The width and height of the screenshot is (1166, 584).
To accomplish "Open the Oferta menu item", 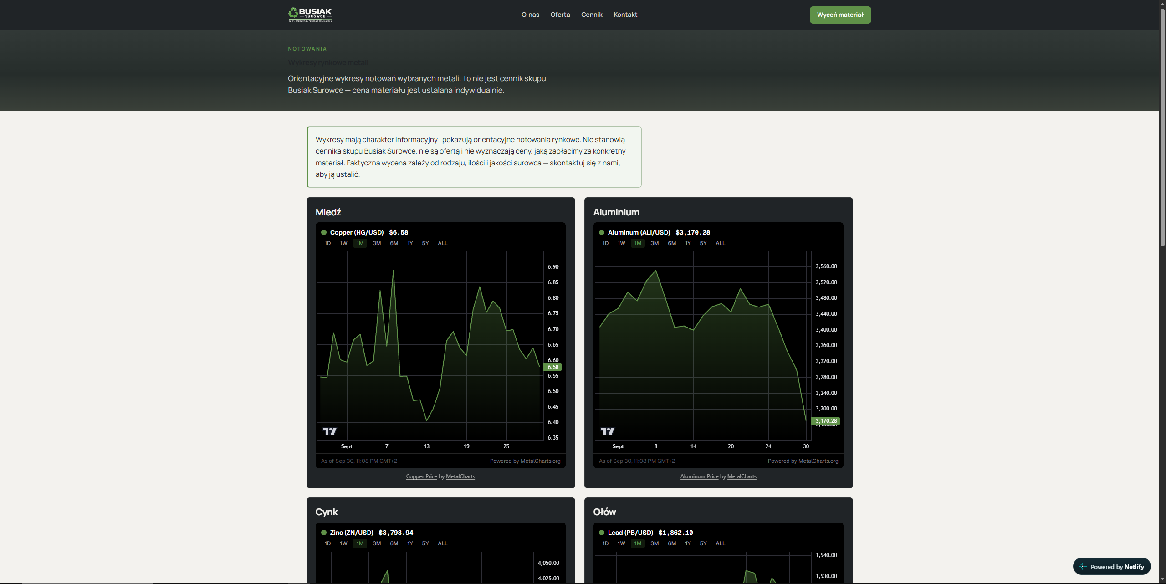I will click(x=560, y=15).
